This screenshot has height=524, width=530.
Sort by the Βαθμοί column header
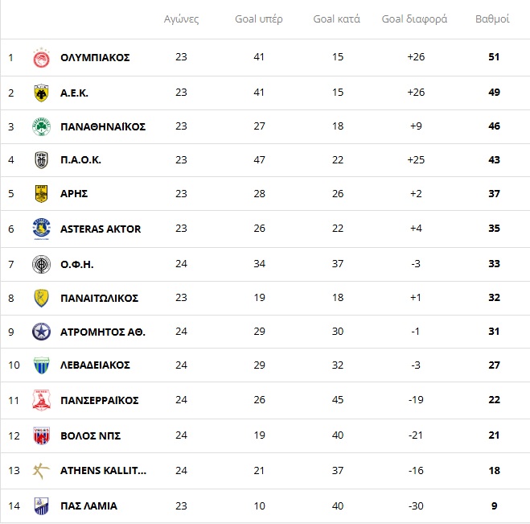tap(492, 19)
